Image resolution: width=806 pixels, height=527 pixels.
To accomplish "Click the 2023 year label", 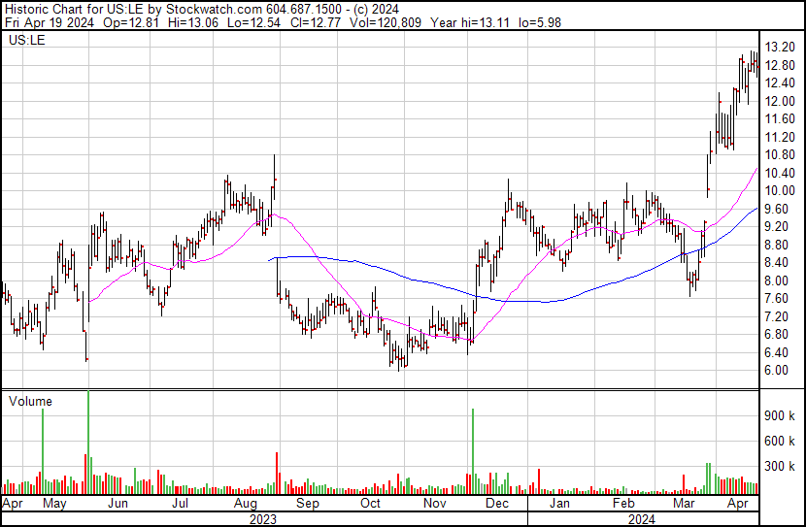I will click(262, 519).
